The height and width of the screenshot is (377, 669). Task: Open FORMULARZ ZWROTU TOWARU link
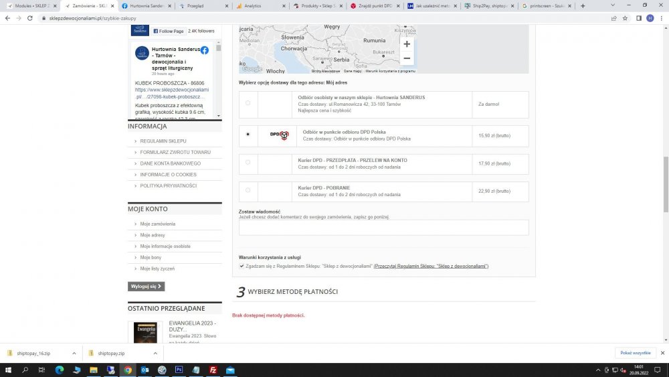click(175, 152)
